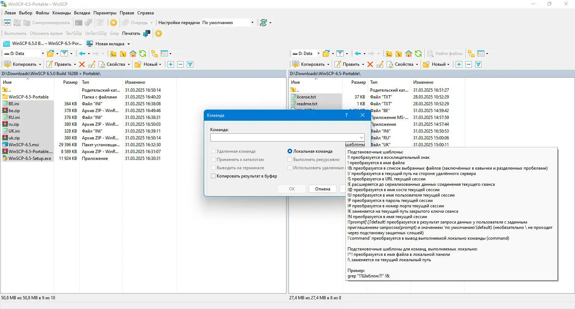Image resolution: width=575 pixels, height=309 pixels.
Task: Click the left panel Новый button
Action: [x=147, y=64]
